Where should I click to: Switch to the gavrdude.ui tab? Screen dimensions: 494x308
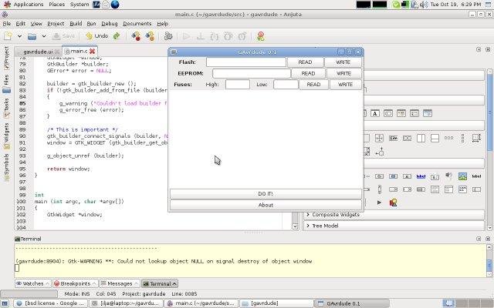pos(39,52)
